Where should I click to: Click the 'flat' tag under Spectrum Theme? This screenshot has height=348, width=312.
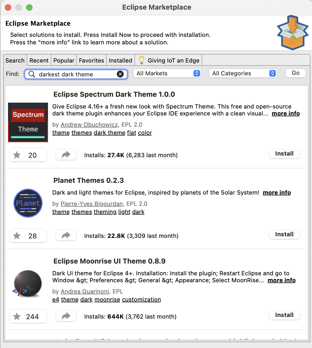click(x=131, y=133)
